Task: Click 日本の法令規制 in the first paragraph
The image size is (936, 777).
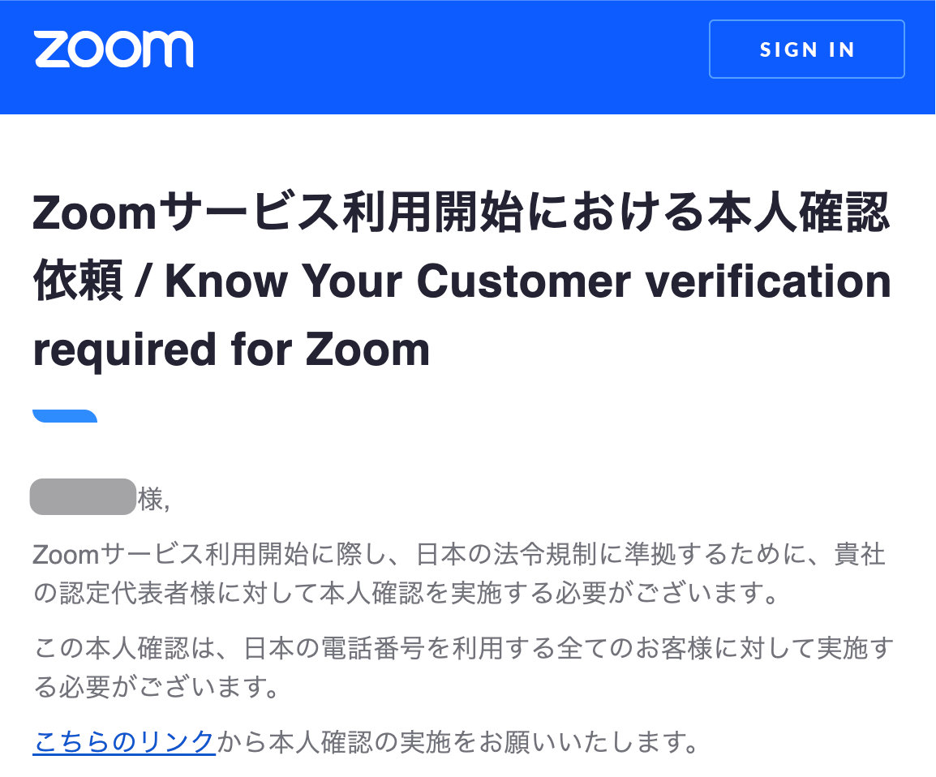Action: click(x=506, y=555)
